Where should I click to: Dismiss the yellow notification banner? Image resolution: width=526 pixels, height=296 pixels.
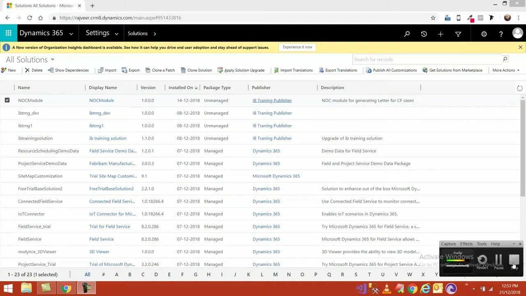520,47
